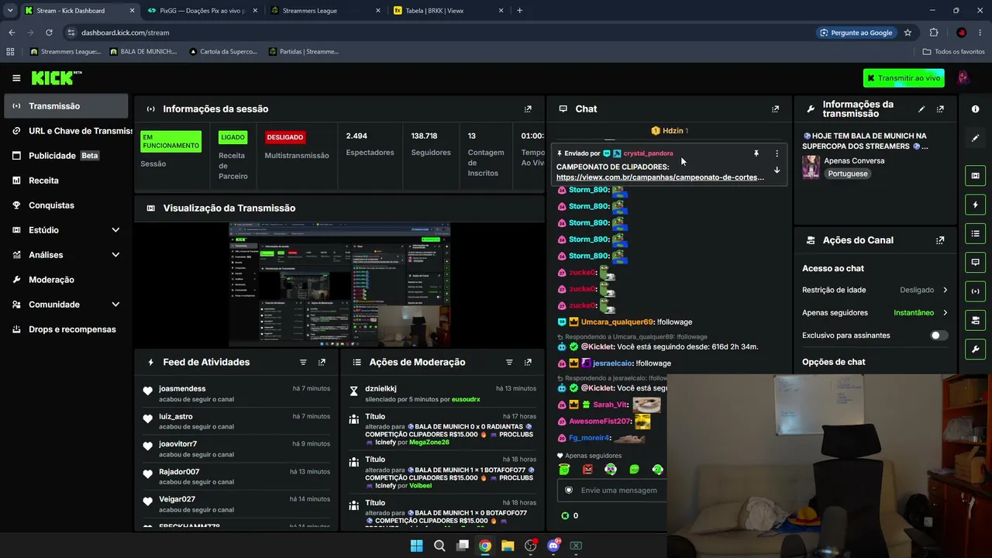Switch to the Streammers League browser tab

[325, 11]
